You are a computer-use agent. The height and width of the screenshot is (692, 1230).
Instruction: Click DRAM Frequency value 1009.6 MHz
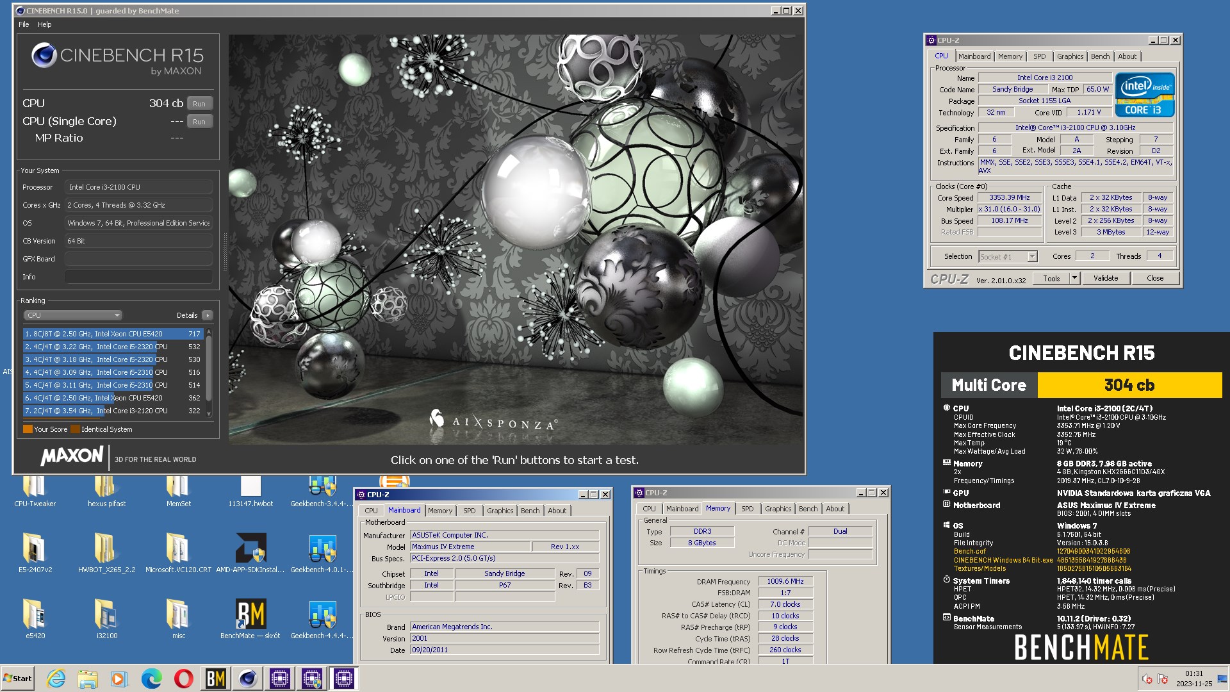[785, 581]
